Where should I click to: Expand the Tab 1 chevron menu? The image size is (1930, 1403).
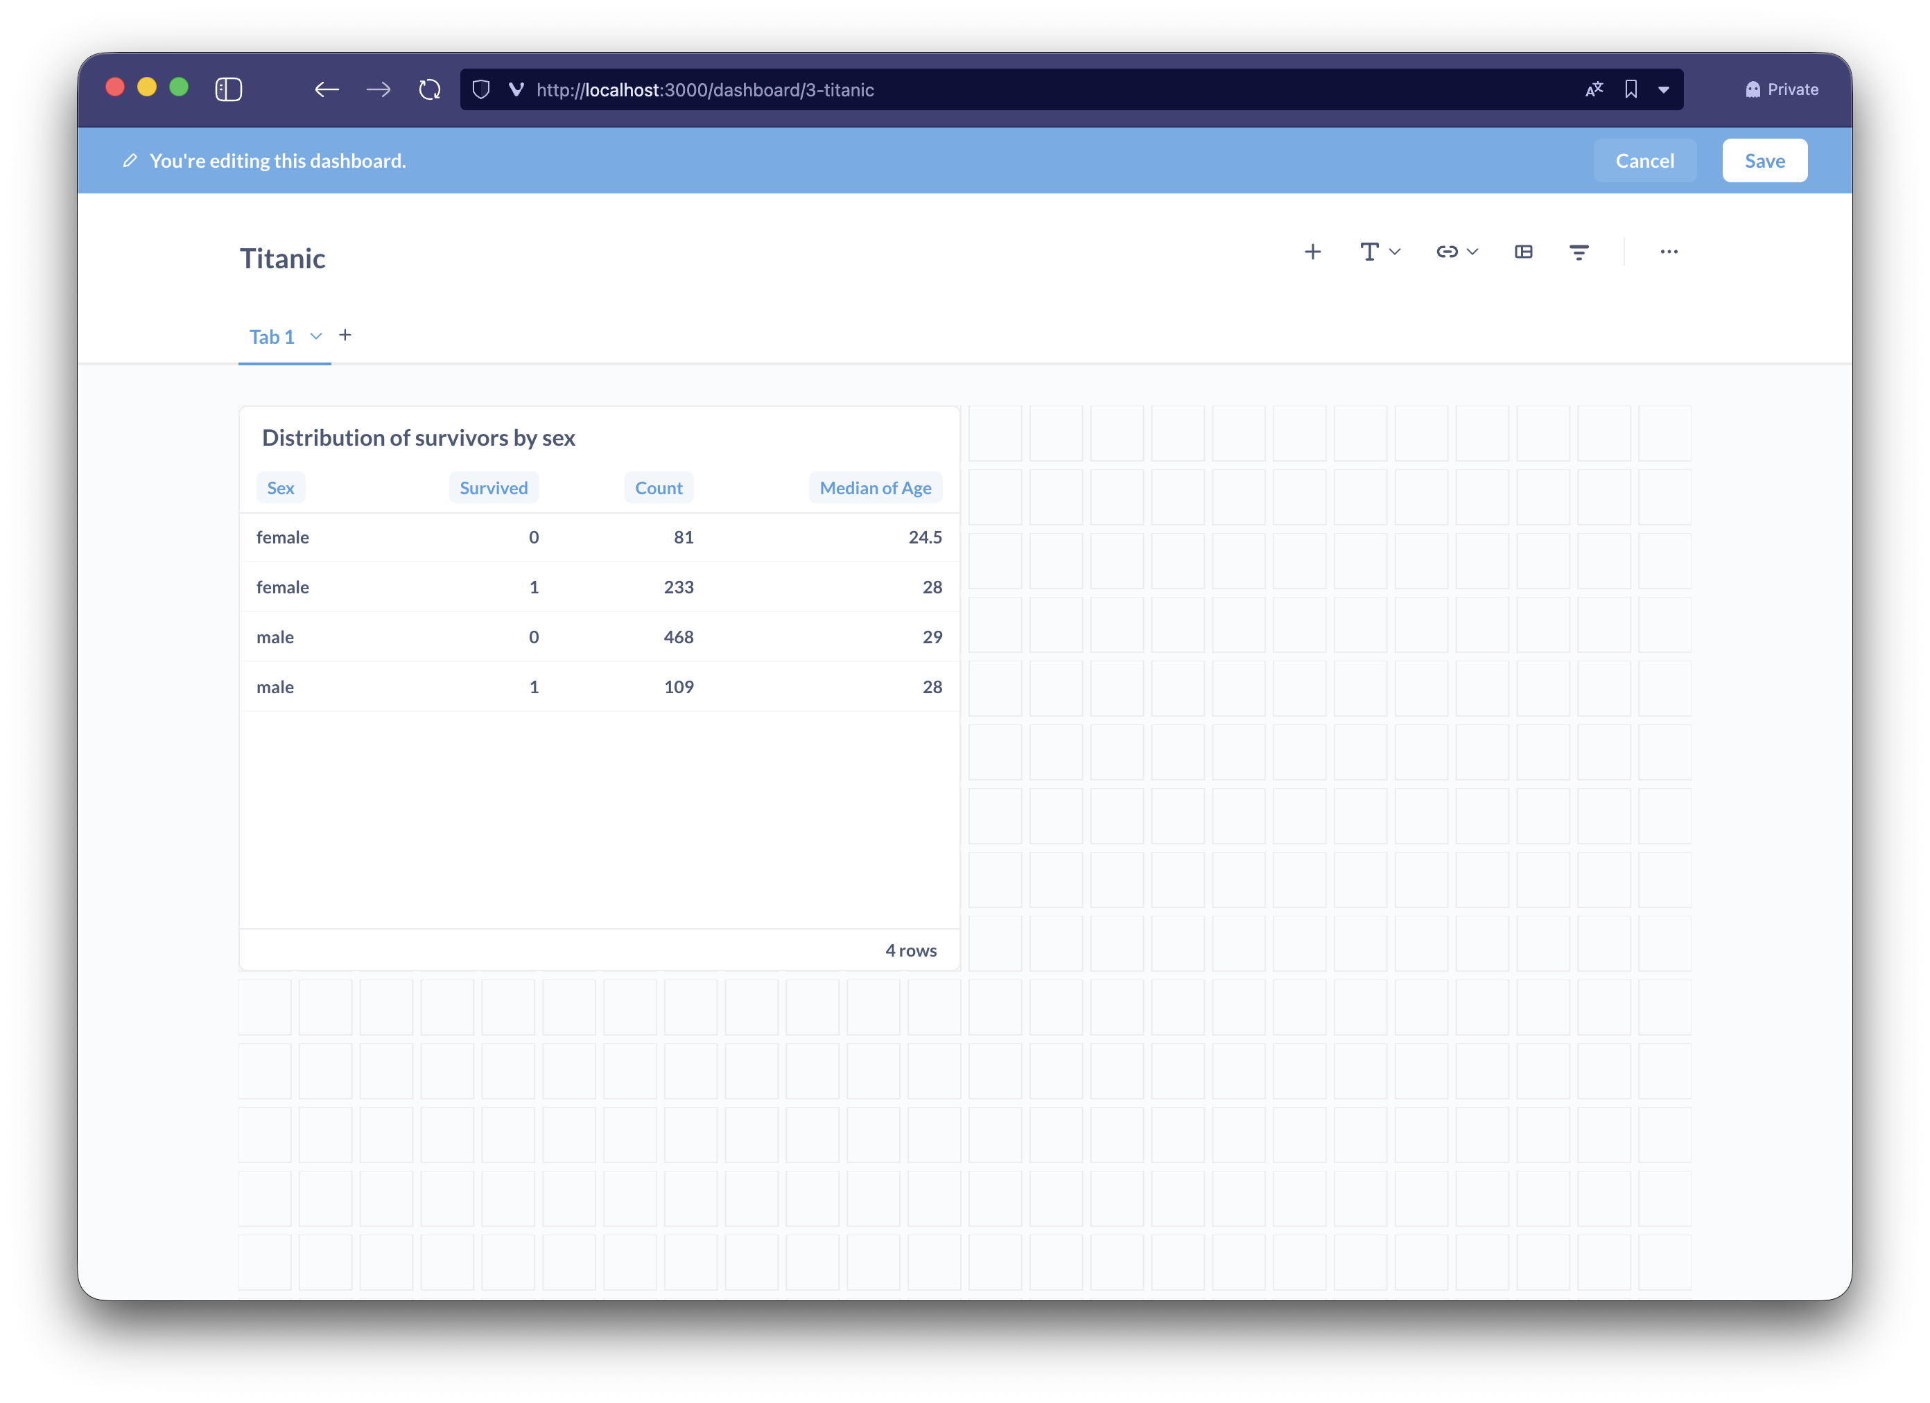[x=315, y=336]
